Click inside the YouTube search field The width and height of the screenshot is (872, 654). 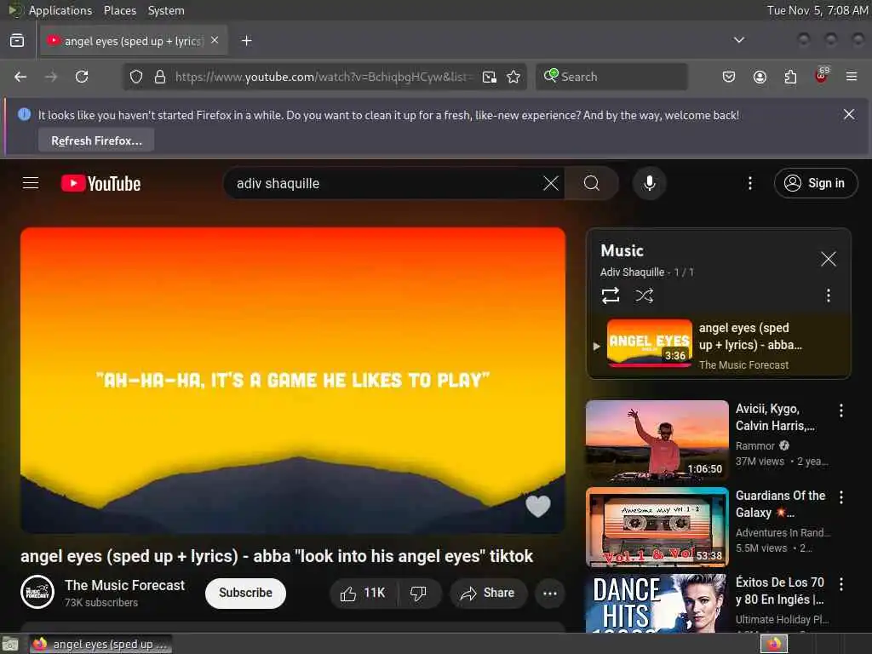[x=387, y=184]
